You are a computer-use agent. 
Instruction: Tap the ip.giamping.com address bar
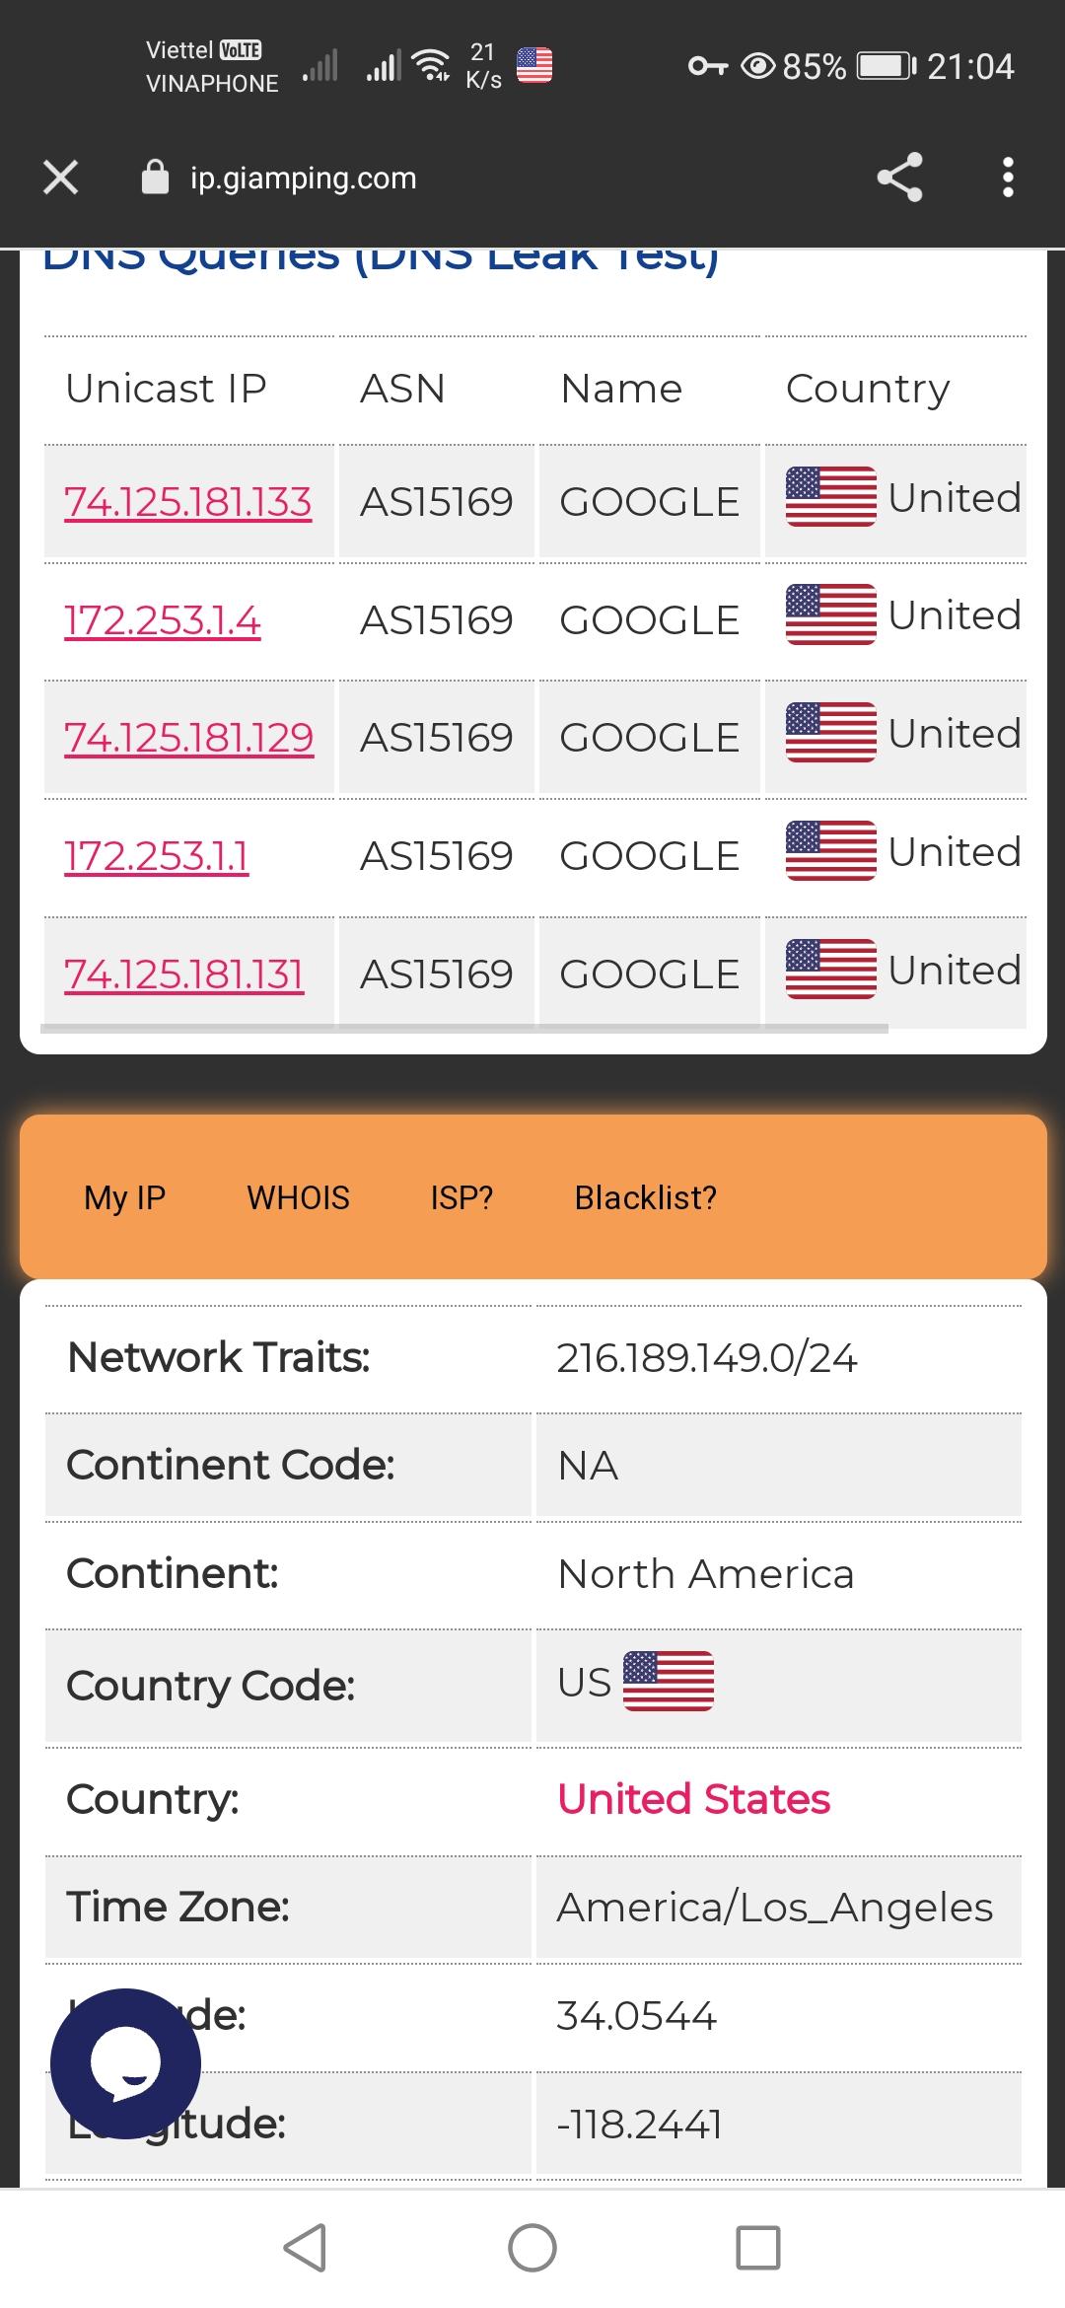(303, 179)
